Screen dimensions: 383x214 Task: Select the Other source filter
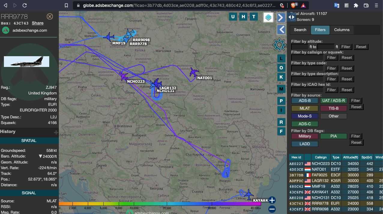[x=333, y=116]
